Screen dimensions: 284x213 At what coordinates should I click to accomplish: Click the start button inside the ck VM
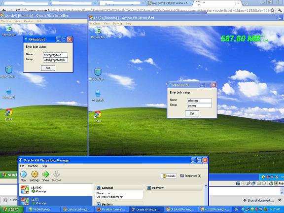point(9,175)
